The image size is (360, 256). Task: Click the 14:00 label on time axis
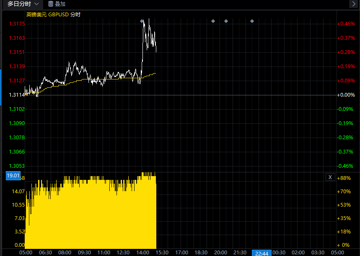pyautogui.click(x=142, y=253)
